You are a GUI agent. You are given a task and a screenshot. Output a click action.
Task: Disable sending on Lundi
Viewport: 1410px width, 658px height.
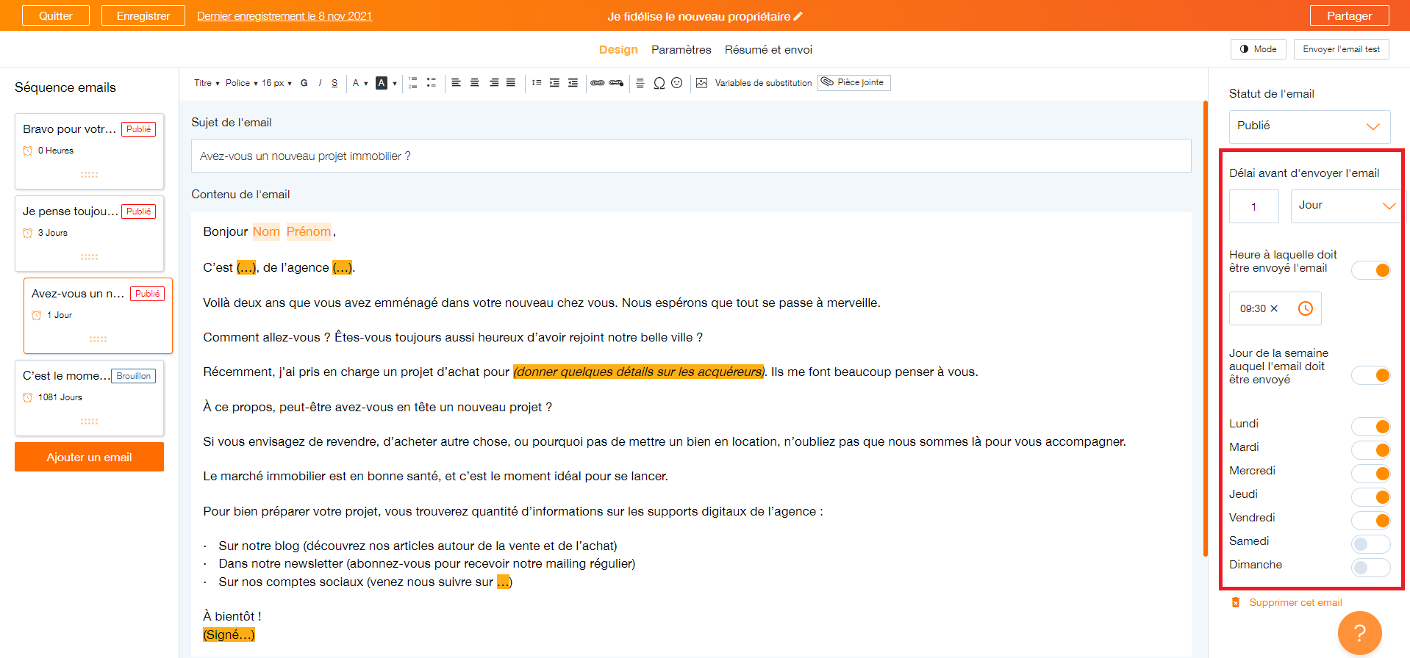1371,427
